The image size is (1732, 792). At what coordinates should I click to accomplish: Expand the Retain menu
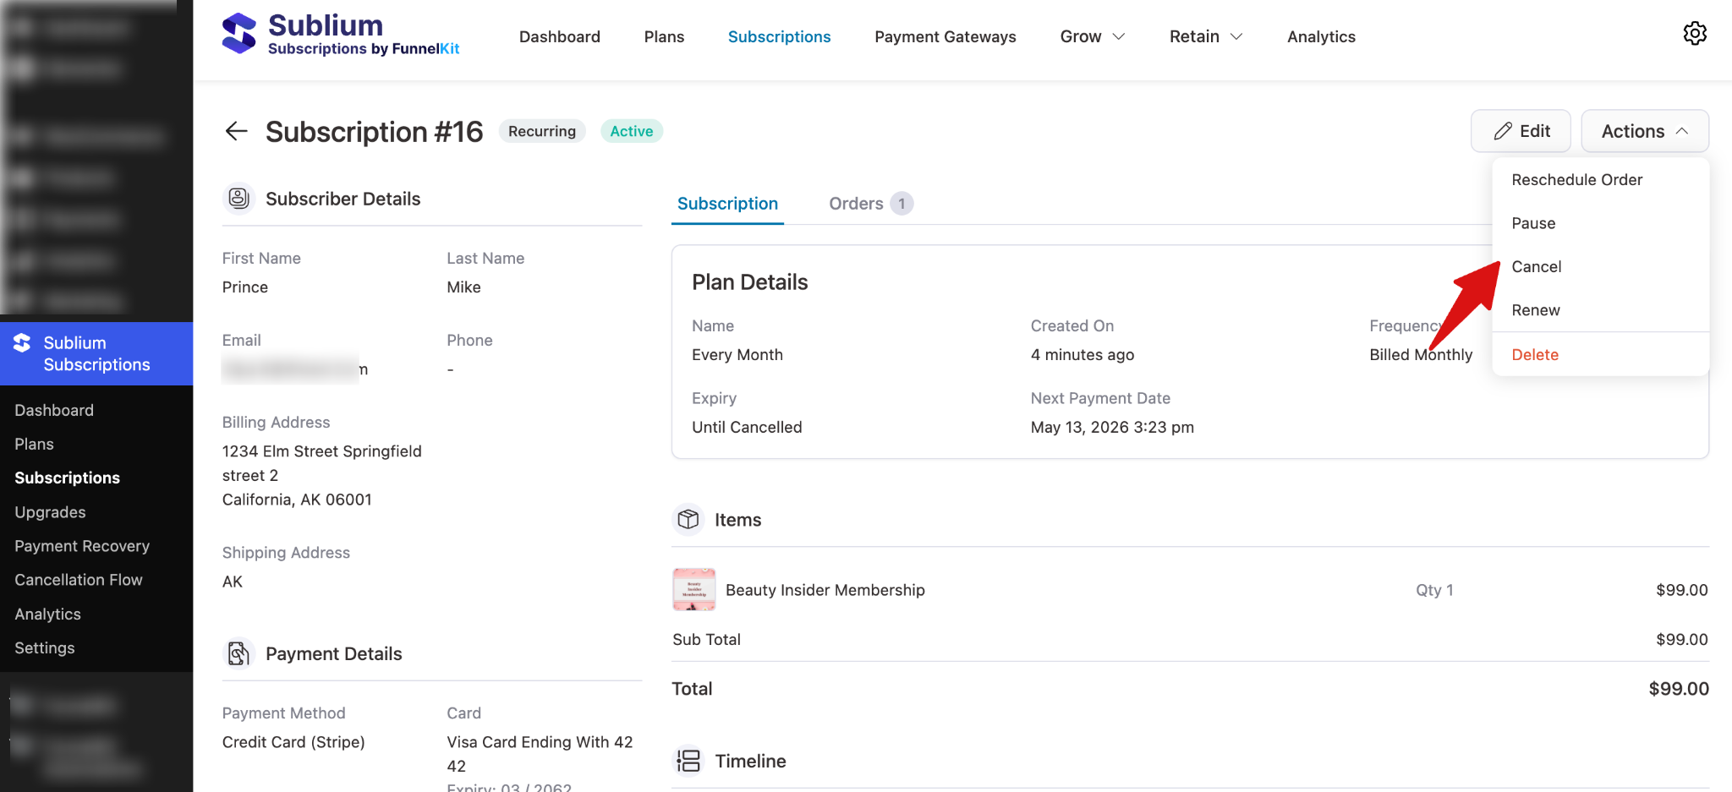point(1204,36)
